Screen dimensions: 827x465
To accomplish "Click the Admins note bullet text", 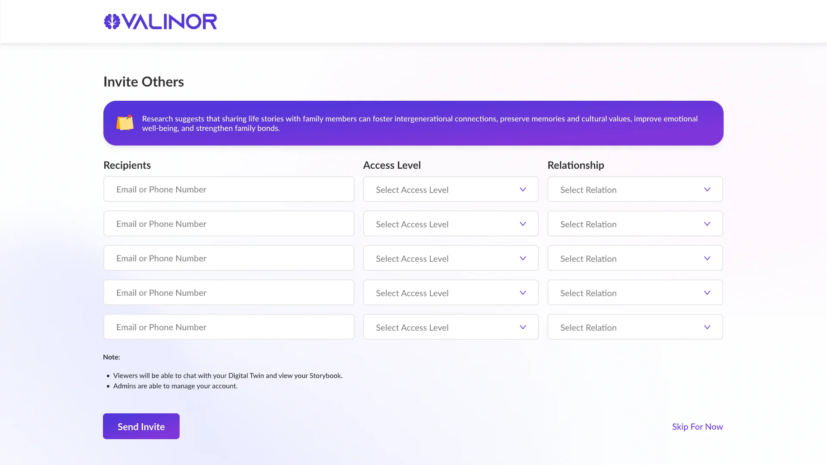I will click(x=175, y=386).
